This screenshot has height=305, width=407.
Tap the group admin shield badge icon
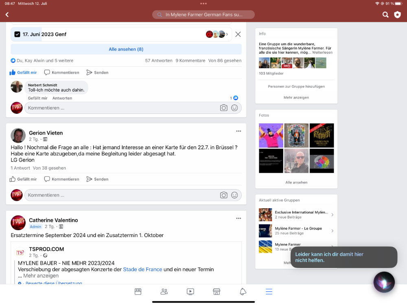[398, 15]
